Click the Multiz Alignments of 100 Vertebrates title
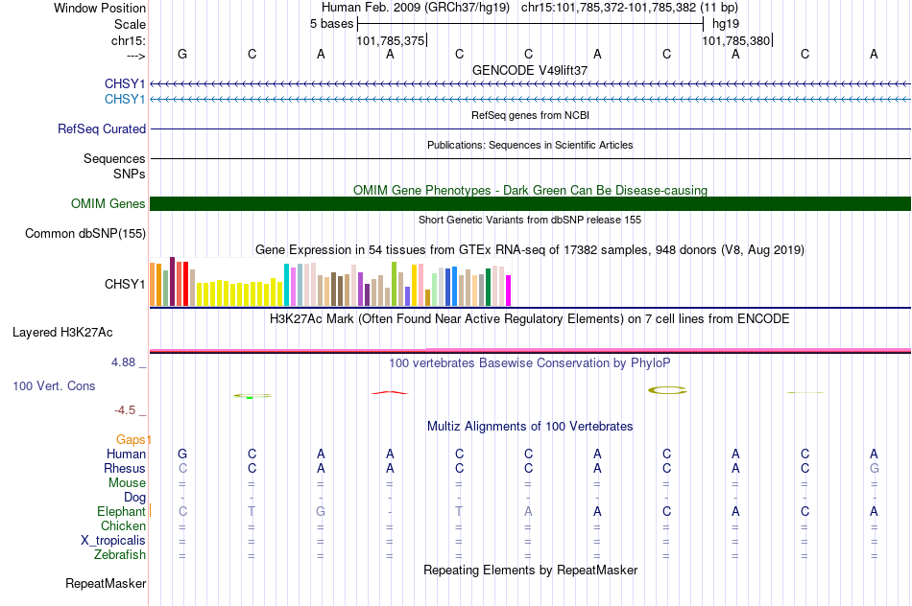Screen dimensions: 912x606 click(x=530, y=427)
